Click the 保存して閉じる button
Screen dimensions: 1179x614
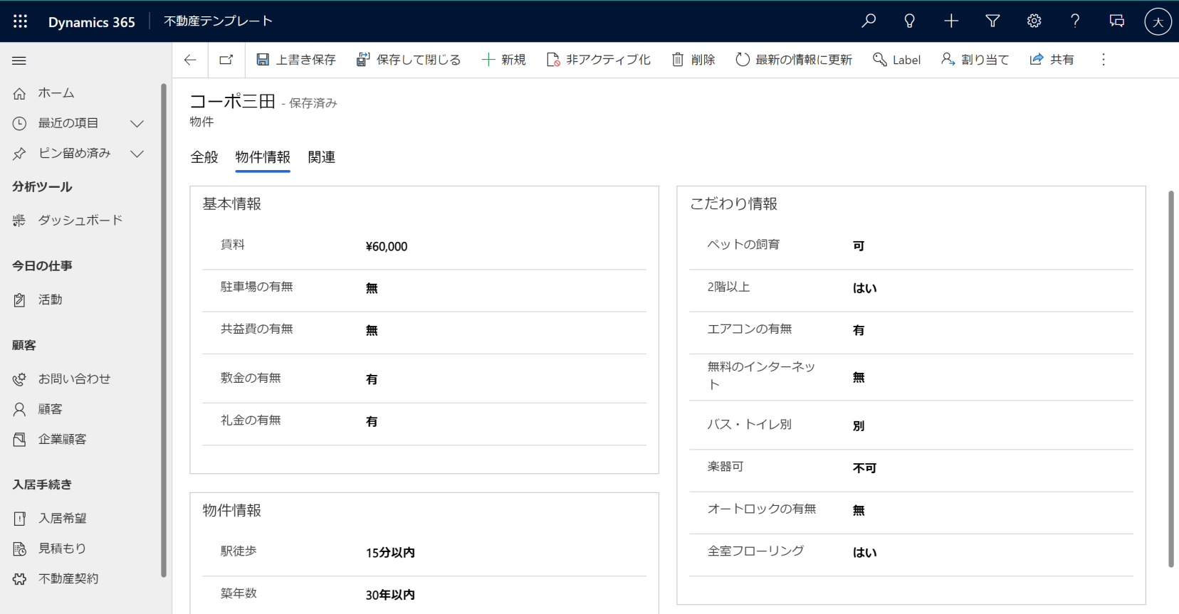[409, 60]
